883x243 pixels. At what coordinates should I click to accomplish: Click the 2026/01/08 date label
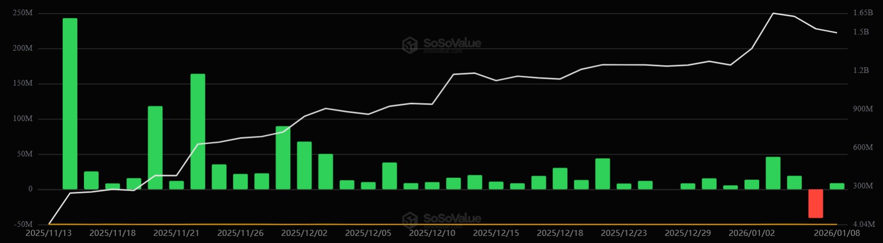click(836, 233)
